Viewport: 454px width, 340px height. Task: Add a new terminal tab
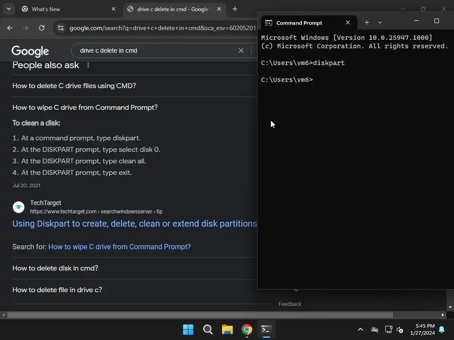[x=367, y=23]
